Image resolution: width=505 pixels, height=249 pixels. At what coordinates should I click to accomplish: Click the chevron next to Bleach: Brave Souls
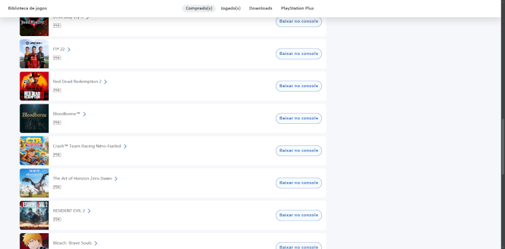tap(96, 243)
